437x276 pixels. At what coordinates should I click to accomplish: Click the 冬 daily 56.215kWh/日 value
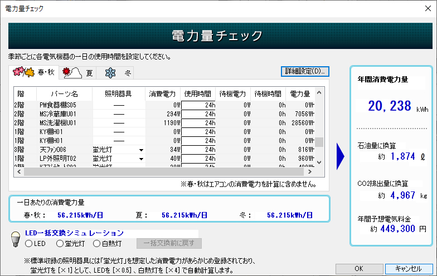pyautogui.click(x=290, y=215)
